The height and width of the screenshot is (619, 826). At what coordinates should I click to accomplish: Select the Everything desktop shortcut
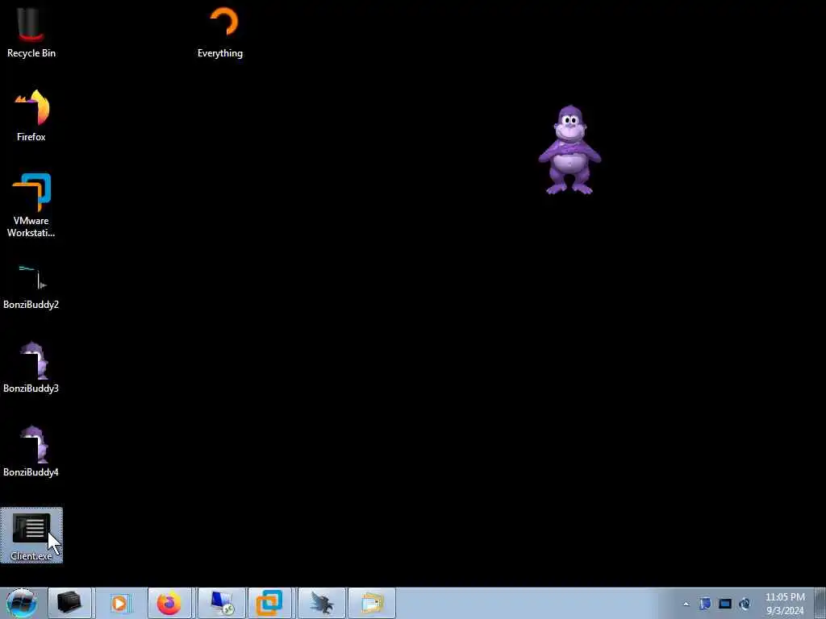tap(220, 32)
